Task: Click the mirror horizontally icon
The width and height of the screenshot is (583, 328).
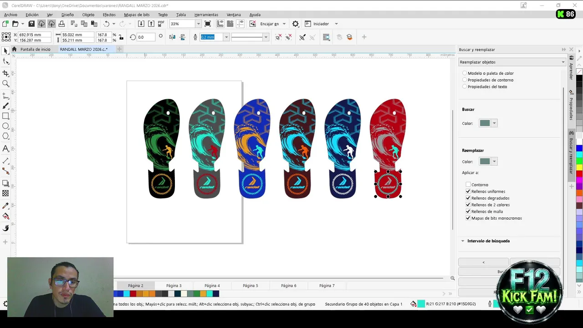Action: (x=172, y=37)
